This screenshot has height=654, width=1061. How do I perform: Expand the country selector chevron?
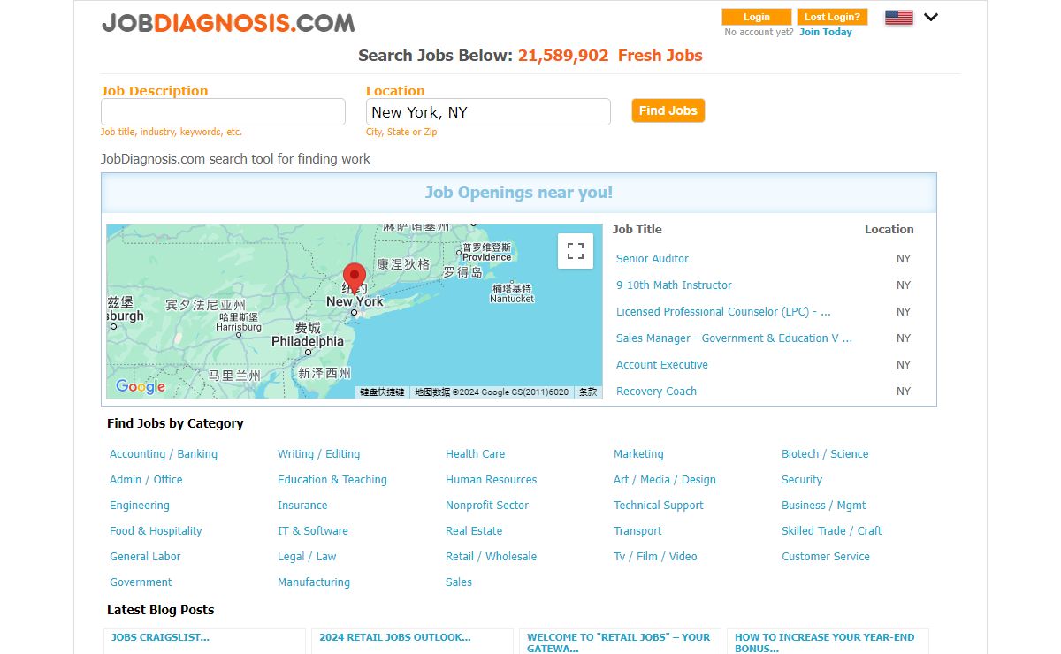click(x=930, y=17)
